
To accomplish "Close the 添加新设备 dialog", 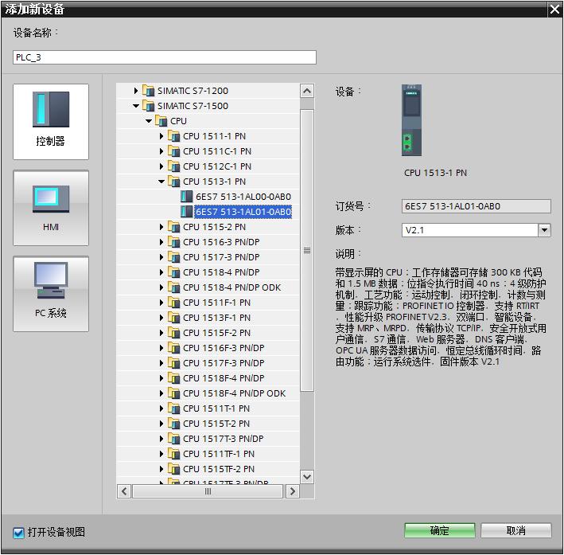I will click(554, 9).
